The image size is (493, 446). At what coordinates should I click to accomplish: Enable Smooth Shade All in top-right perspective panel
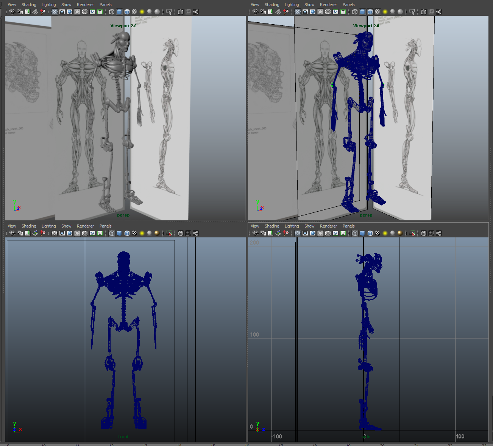tap(362, 12)
